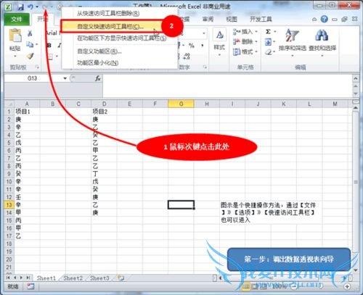This screenshot has height=295, width=363.
Task: Open the AutoSum dropdown arrow
Action: (274, 32)
